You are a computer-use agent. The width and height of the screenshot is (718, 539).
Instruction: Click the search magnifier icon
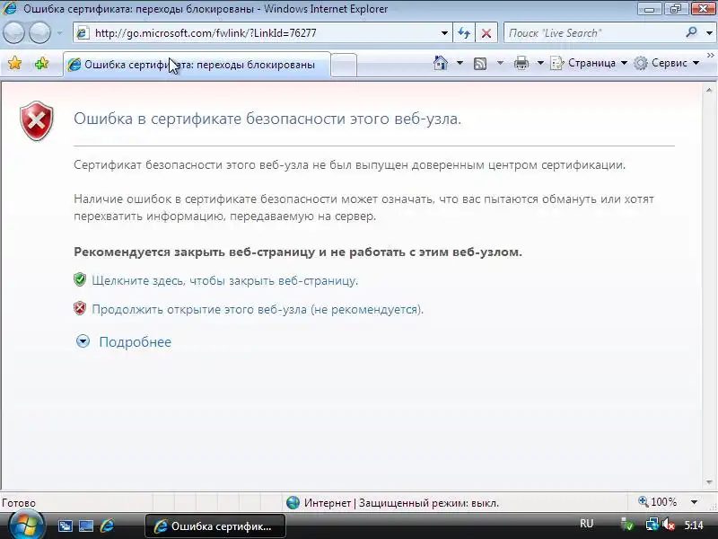[691, 32]
